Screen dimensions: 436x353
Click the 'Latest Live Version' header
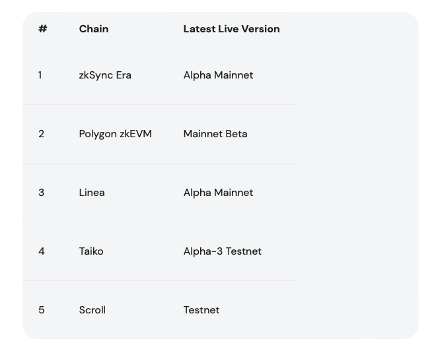pos(231,29)
